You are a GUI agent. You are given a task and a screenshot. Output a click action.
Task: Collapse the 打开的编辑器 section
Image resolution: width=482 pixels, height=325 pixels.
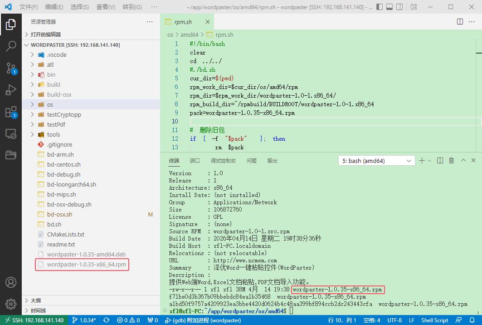coord(45,34)
